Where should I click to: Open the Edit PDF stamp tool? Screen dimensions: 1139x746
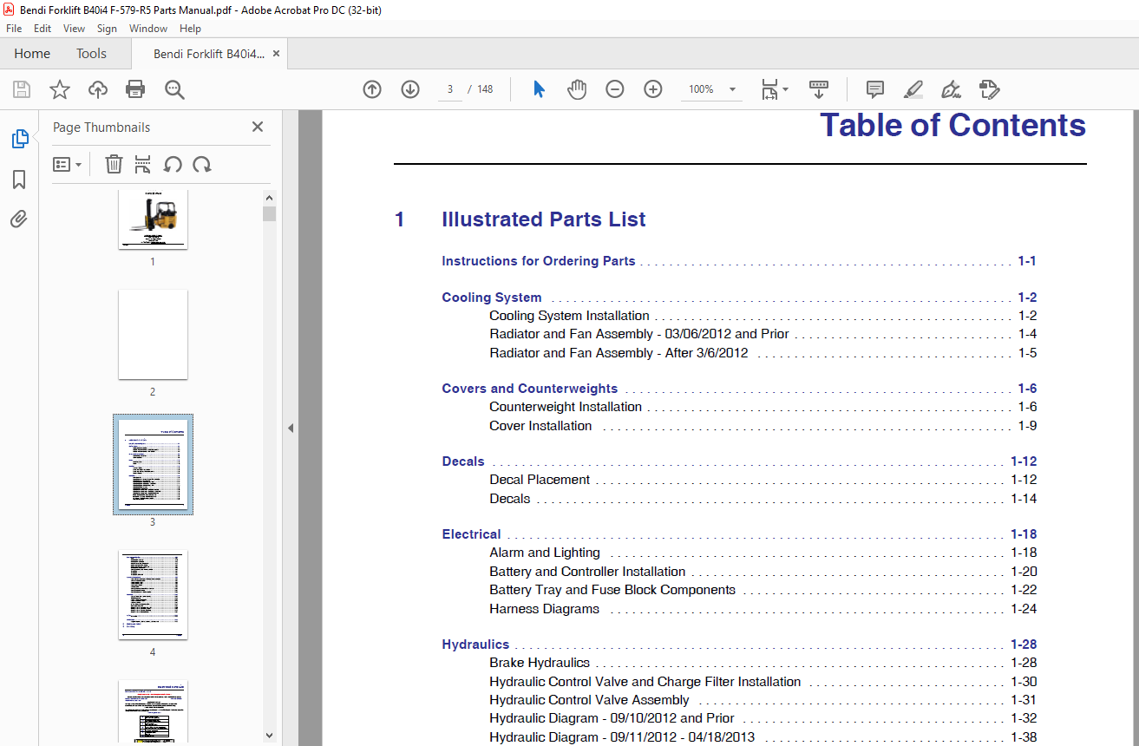(990, 89)
